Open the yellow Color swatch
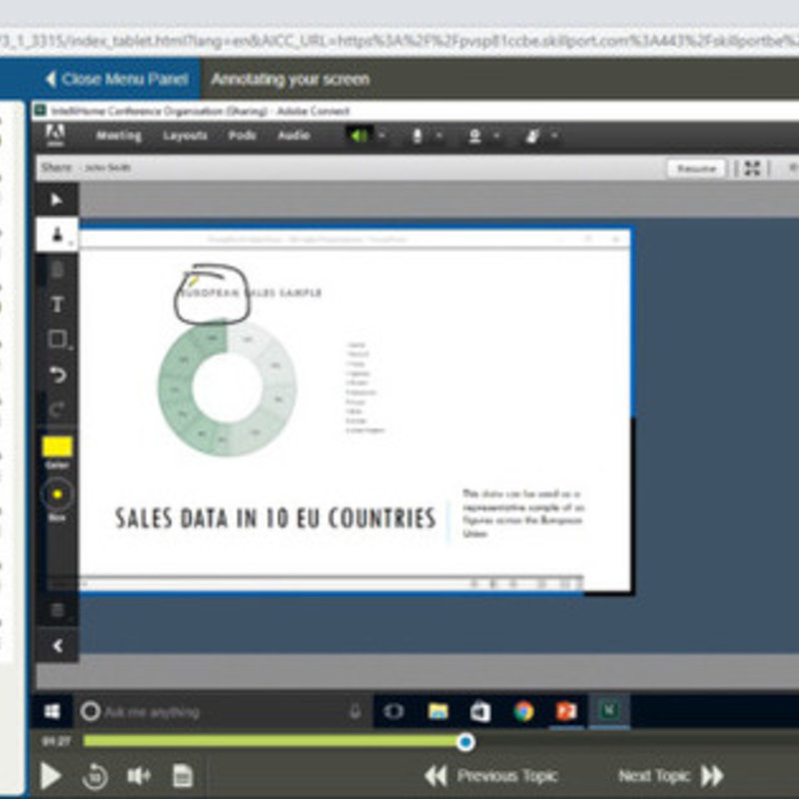This screenshot has height=799, width=799. pos(57,446)
